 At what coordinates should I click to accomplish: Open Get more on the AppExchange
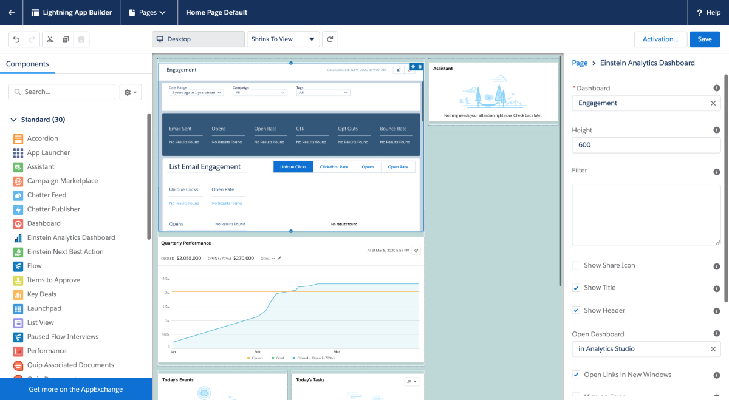76,389
